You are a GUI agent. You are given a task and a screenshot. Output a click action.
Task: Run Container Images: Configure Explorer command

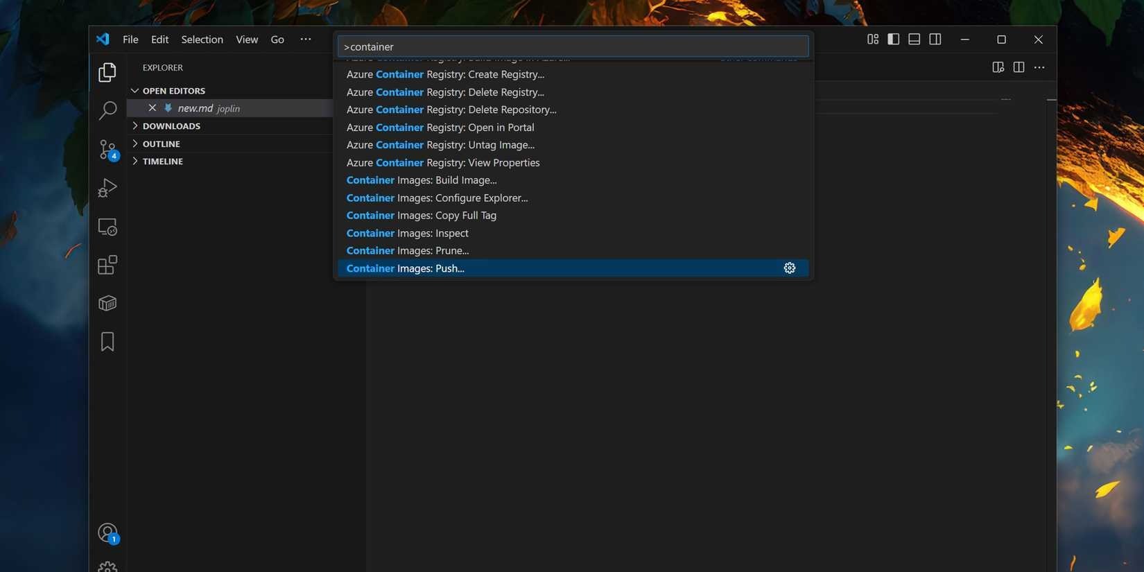coord(573,198)
